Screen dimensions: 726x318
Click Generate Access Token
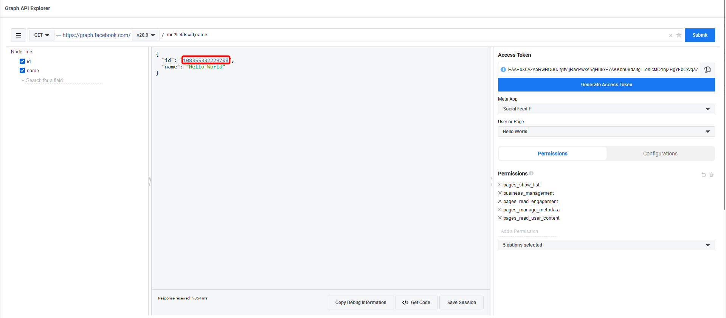tap(606, 85)
